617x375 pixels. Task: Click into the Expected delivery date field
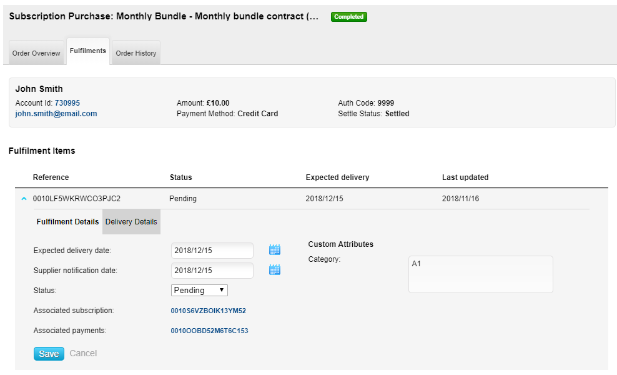pyautogui.click(x=212, y=251)
